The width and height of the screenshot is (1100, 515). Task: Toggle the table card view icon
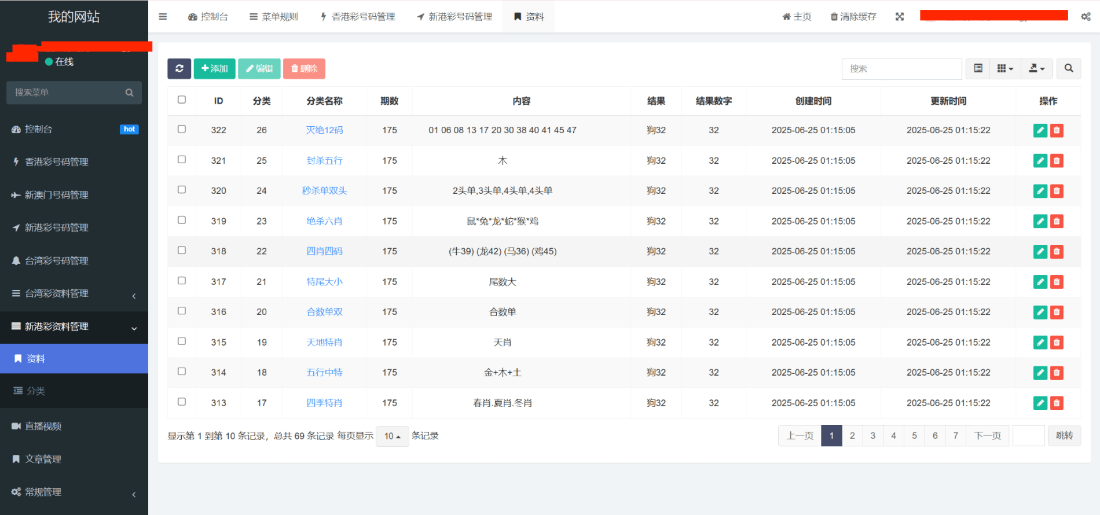(x=978, y=69)
